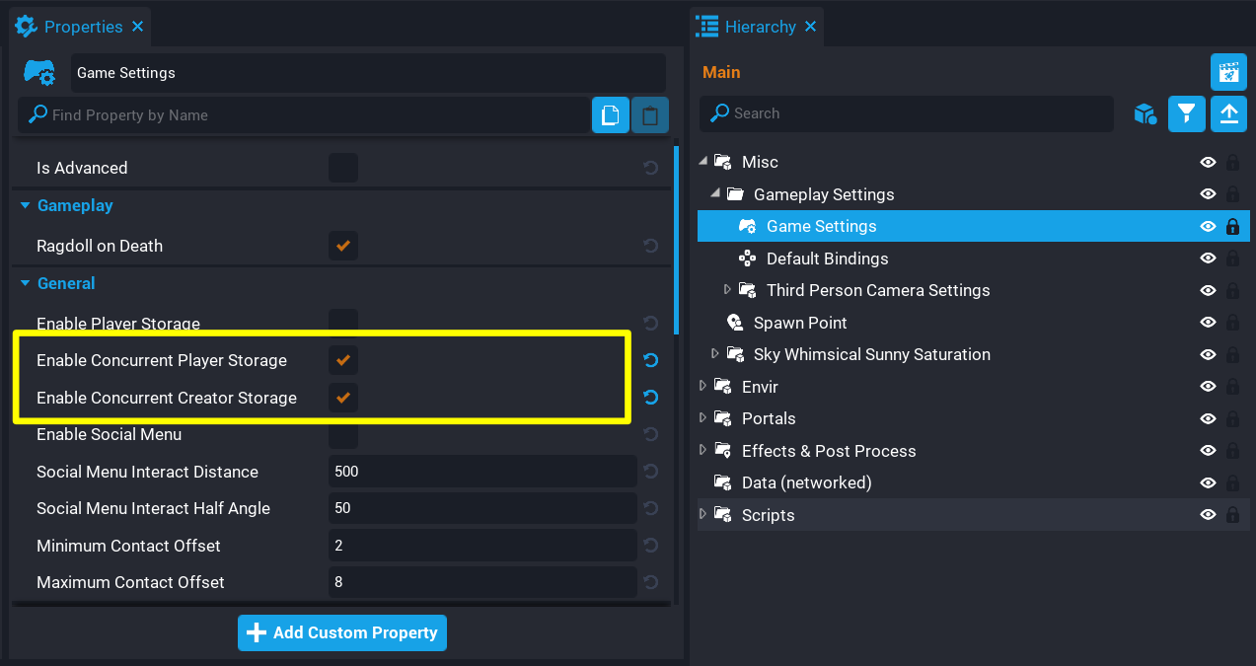Click the Add Custom Property button
This screenshot has width=1256, height=666.
(342, 633)
